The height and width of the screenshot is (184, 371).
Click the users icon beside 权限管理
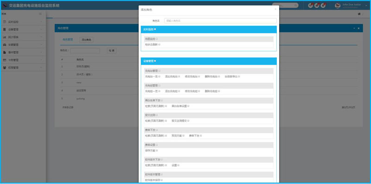[x=5, y=68]
